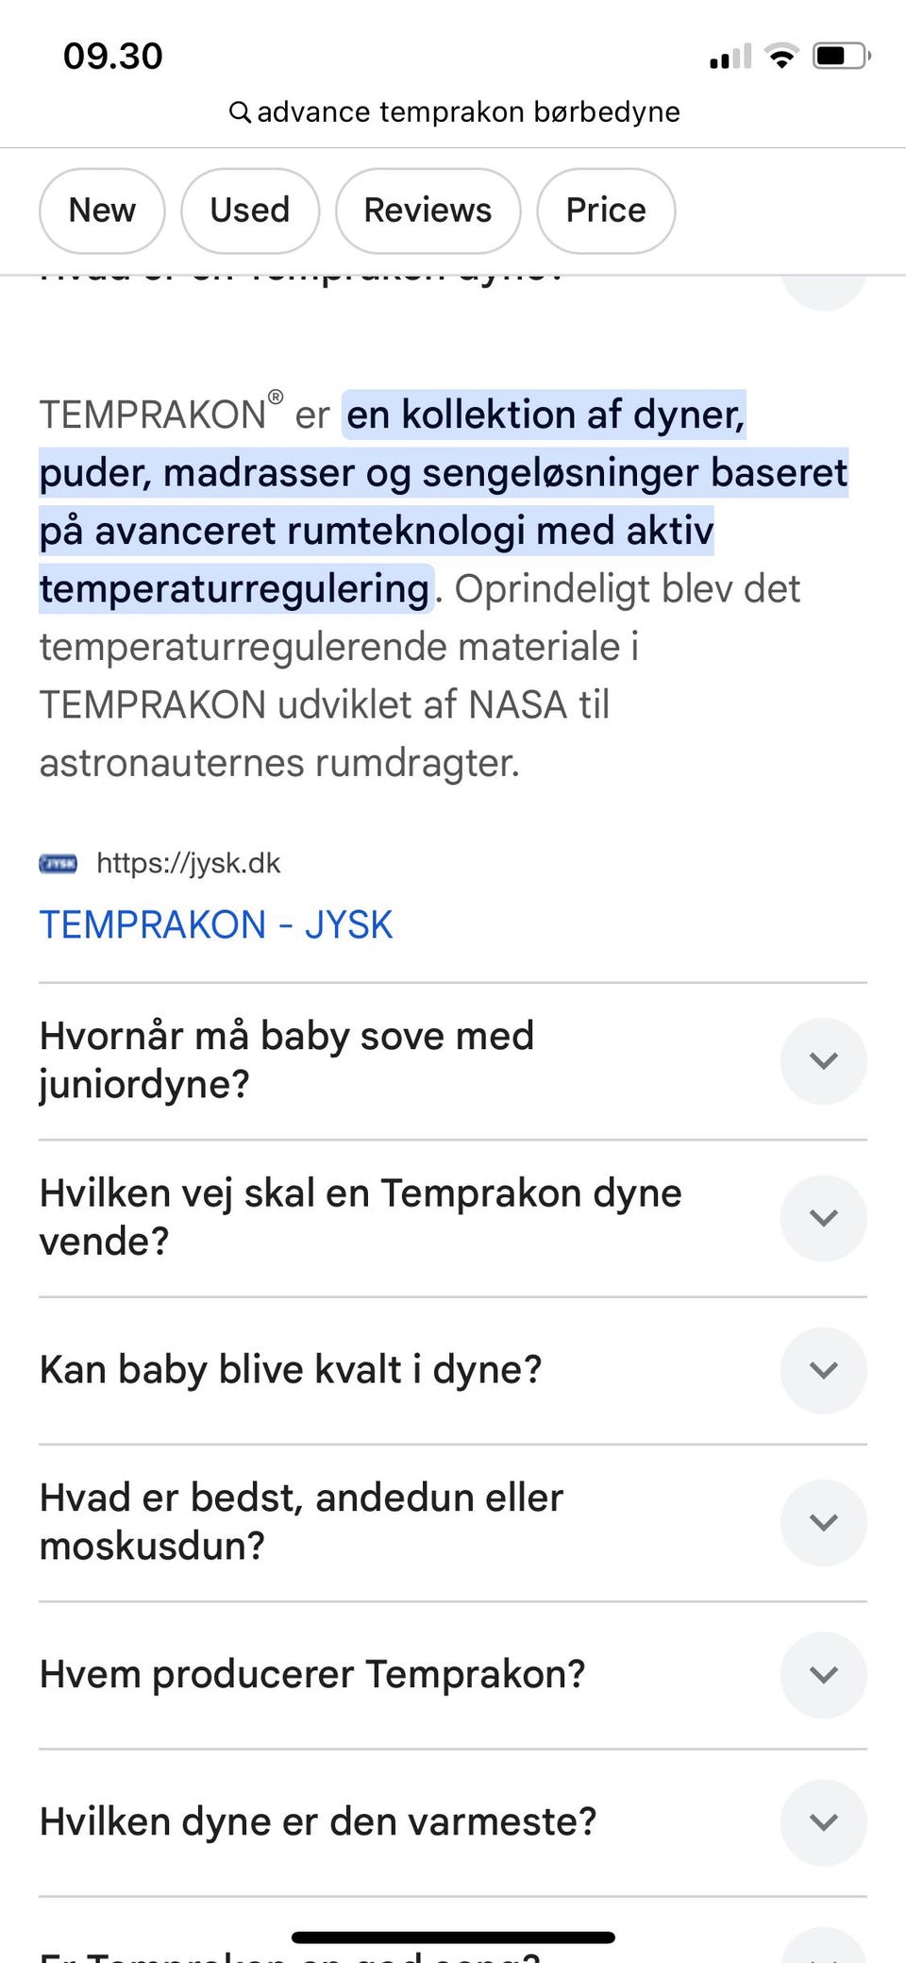Image resolution: width=906 pixels, height=1963 pixels.
Task: Choose the Price filter chip
Action: [x=606, y=211]
